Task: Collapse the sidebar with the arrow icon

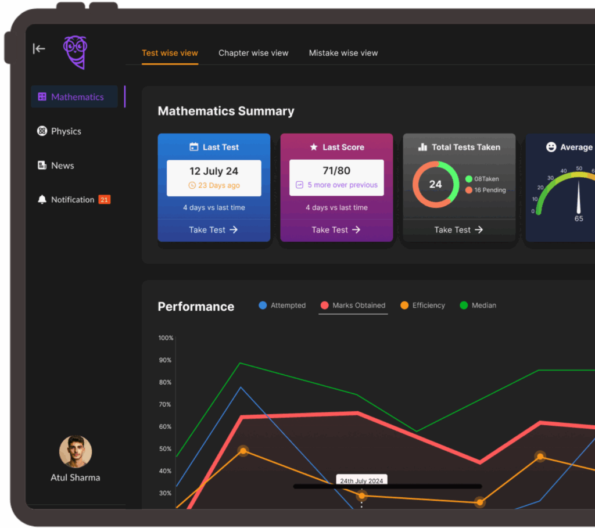Action: pos(39,49)
